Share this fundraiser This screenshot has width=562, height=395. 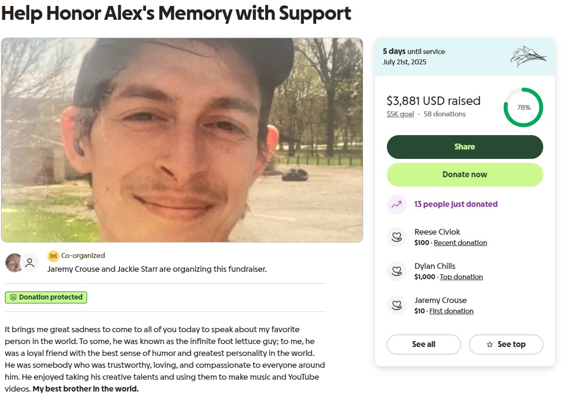point(465,147)
